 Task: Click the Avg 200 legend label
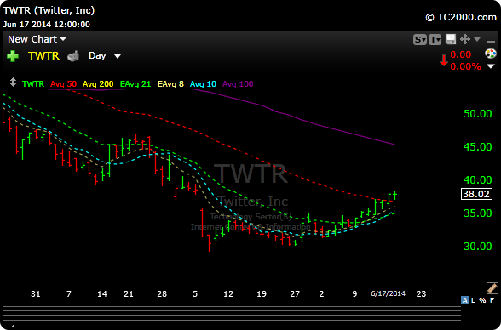pos(98,84)
